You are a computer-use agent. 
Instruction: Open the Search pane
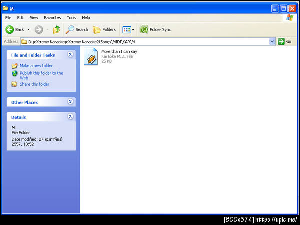click(x=77, y=30)
